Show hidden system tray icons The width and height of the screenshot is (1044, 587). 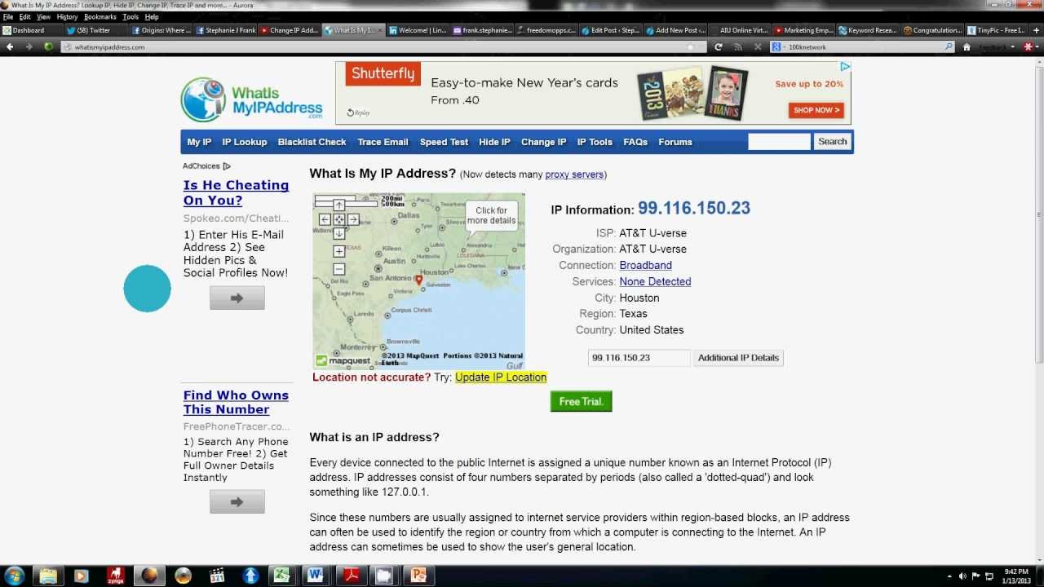click(949, 576)
